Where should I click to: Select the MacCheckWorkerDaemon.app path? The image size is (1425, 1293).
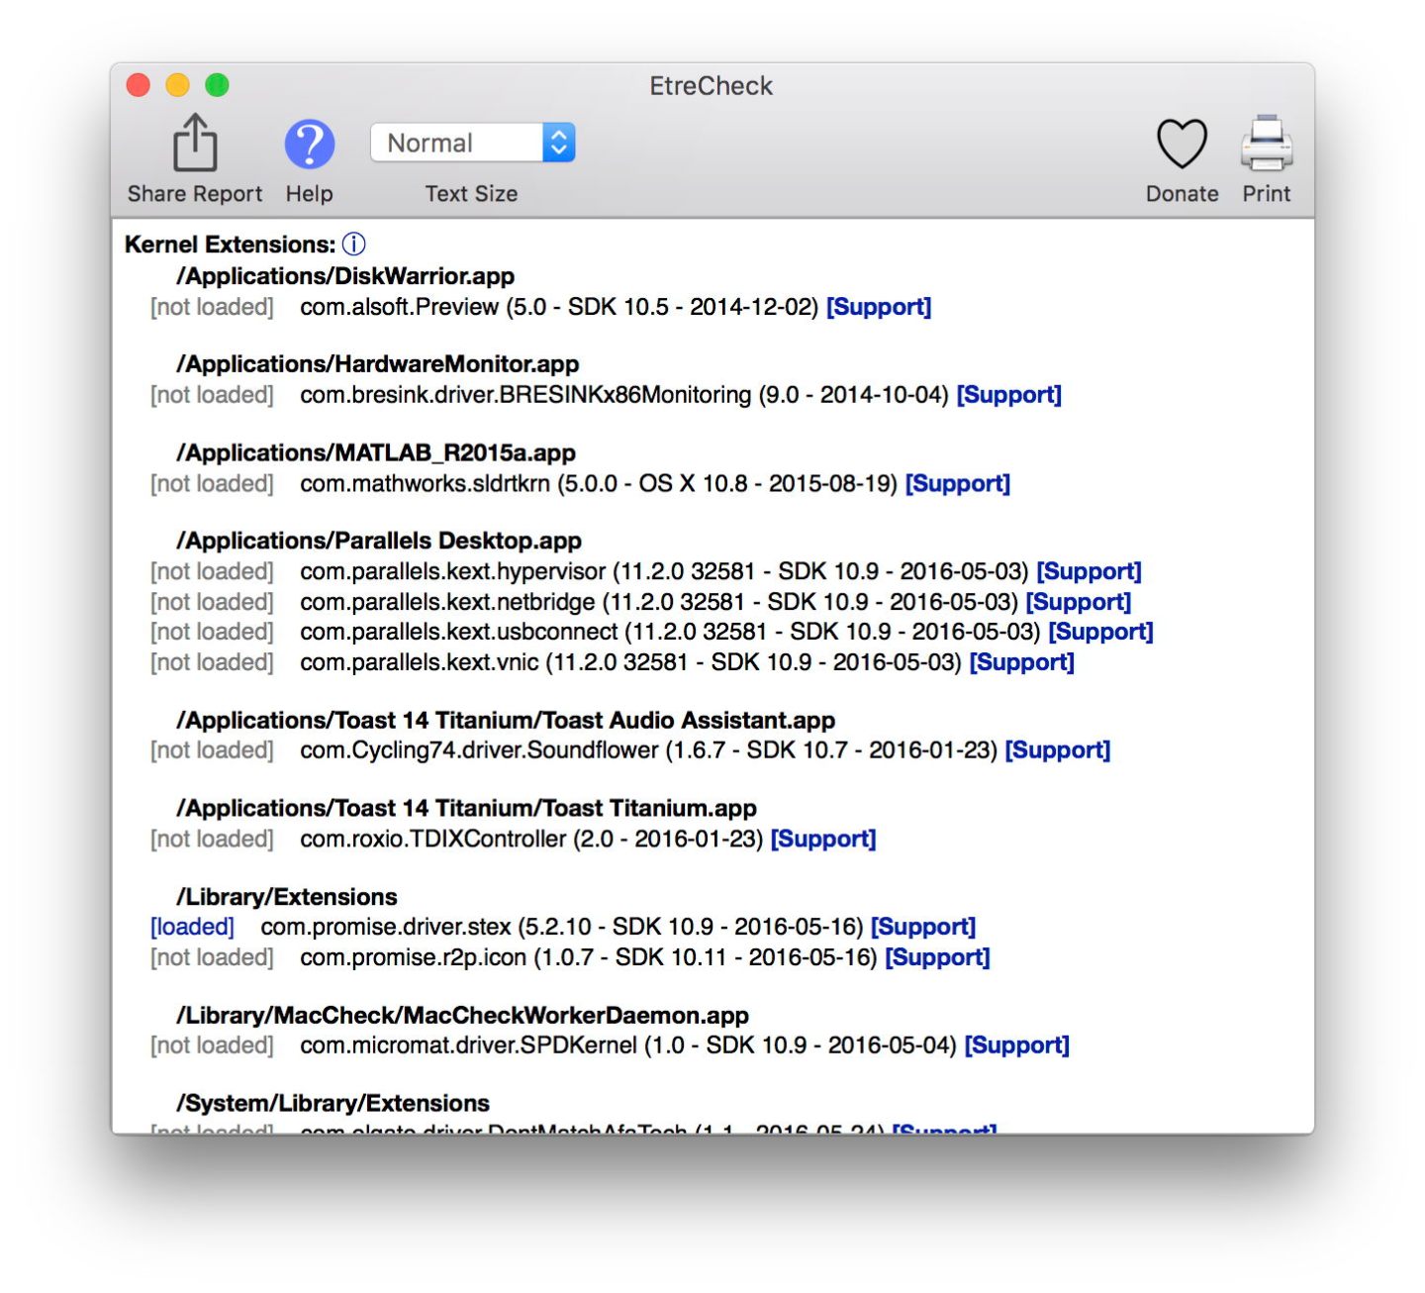pyautogui.click(x=462, y=1016)
